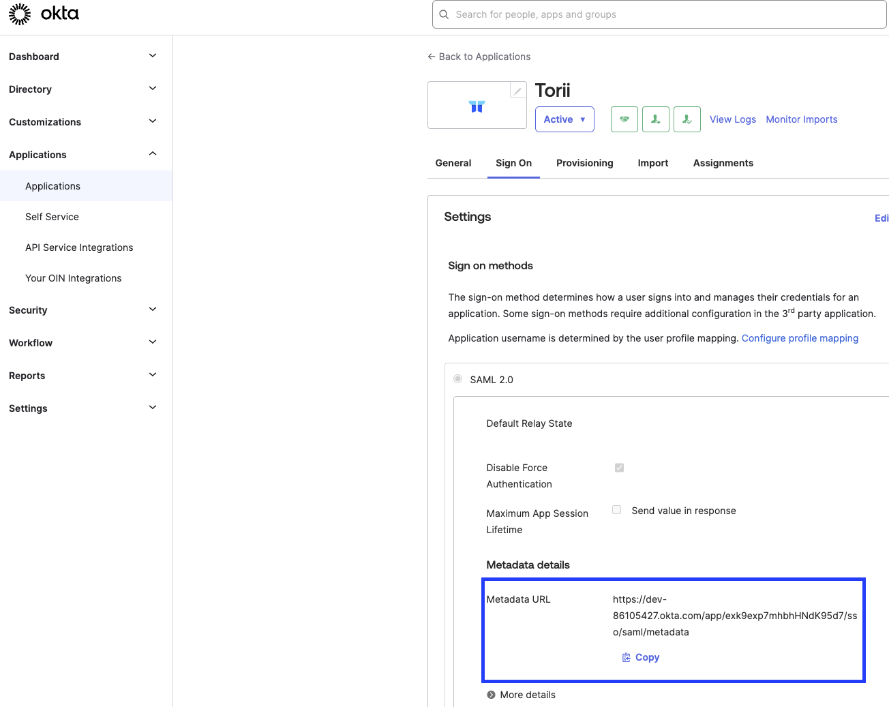Toggle Disable Force Authentication checkbox
889x707 pixels.
[x=619, y=468]
